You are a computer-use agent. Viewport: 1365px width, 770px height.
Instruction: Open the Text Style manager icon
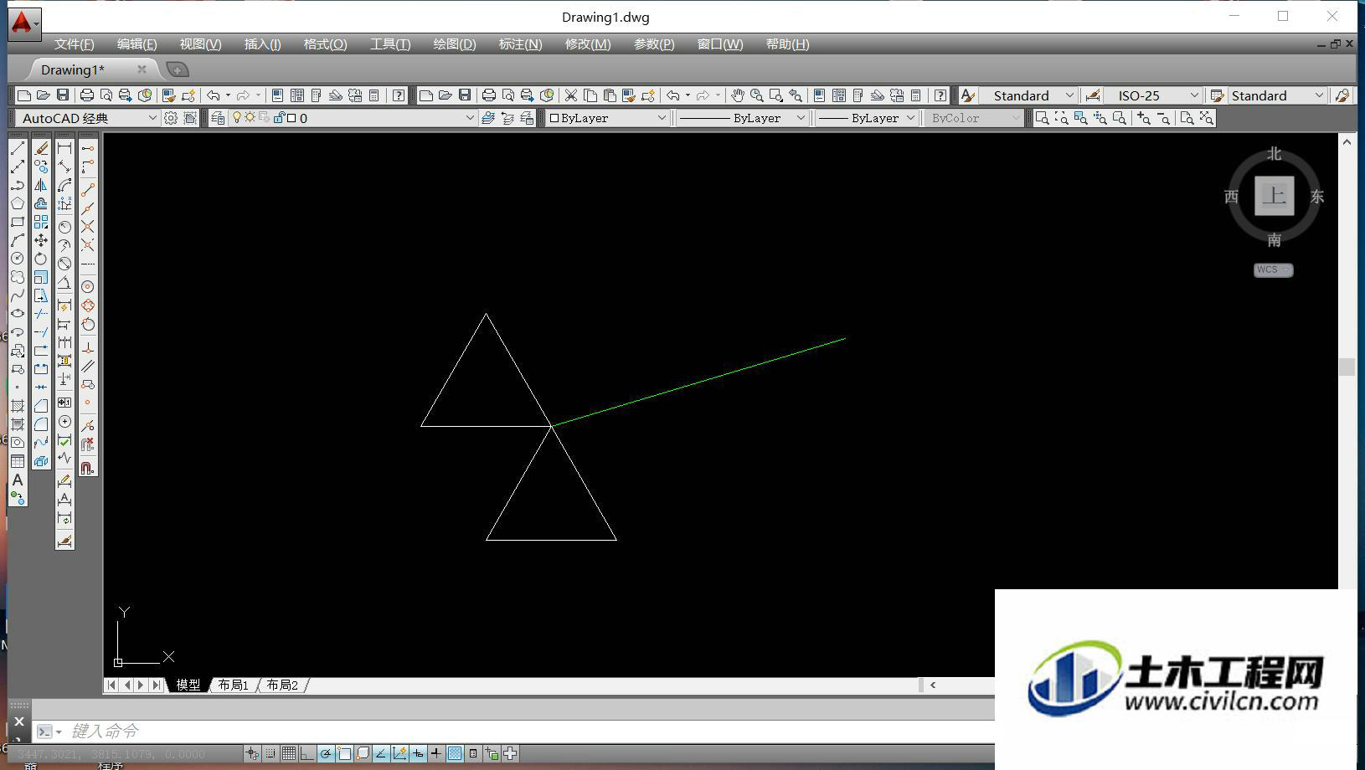[x=967, y=95]
